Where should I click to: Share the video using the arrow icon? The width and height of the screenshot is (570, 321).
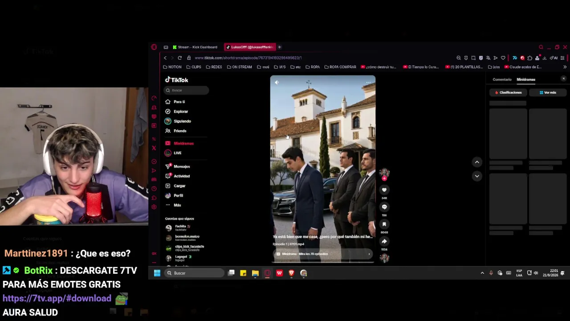point(384,241)
